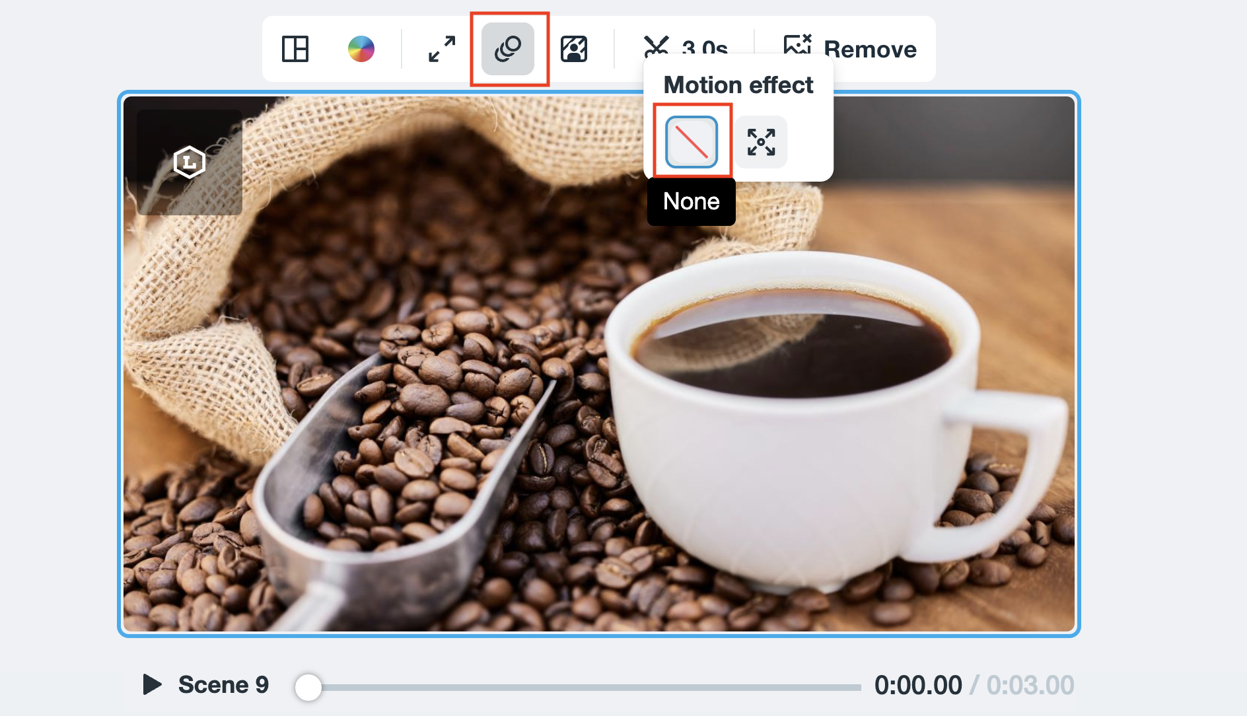Toggle the Motion effect toolbar button
This screenshot has height=716, width=1247.
[x=508, y=49]
